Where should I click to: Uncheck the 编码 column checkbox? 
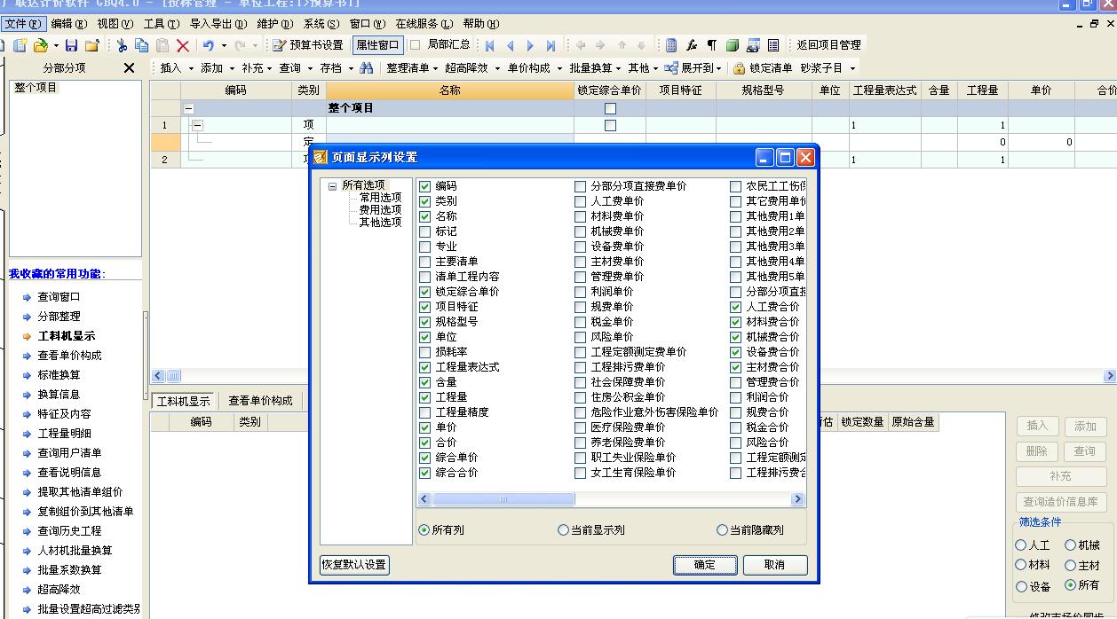pos(424,186)
